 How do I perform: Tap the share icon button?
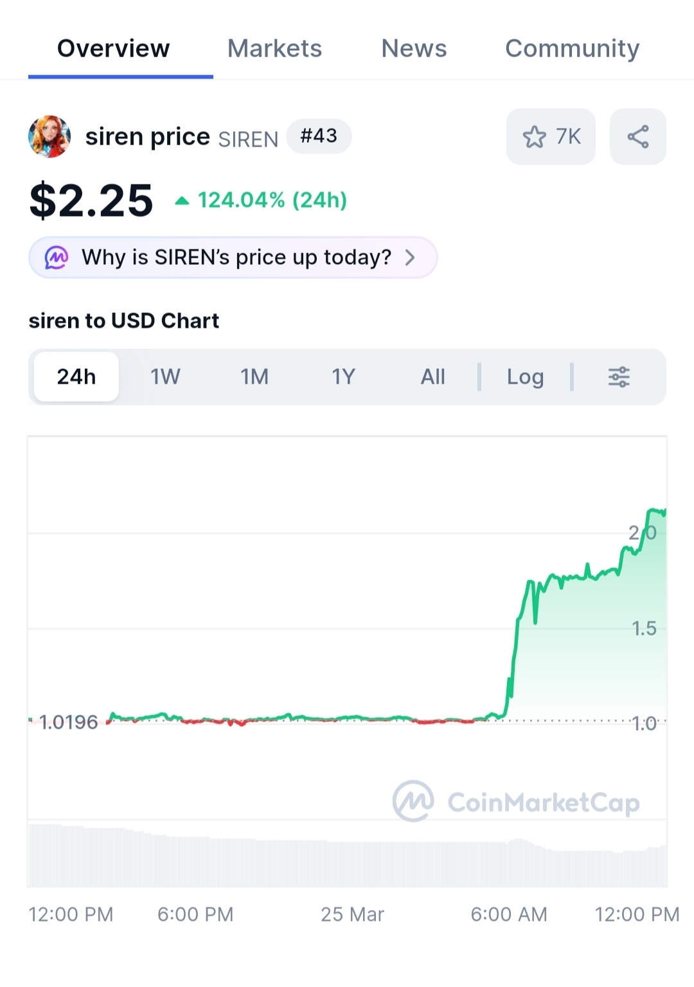point(637,137)
